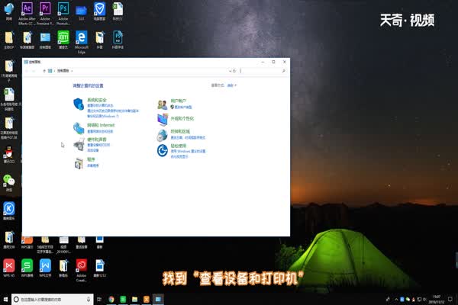Open the Programs category icon
The height and width of the screenshot is (305, 458).
click(x=79, y=163)
